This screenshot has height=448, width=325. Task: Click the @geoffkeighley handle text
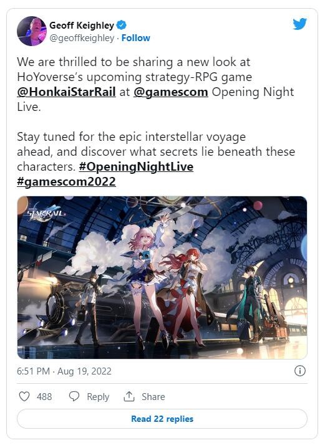click(82, 38)
